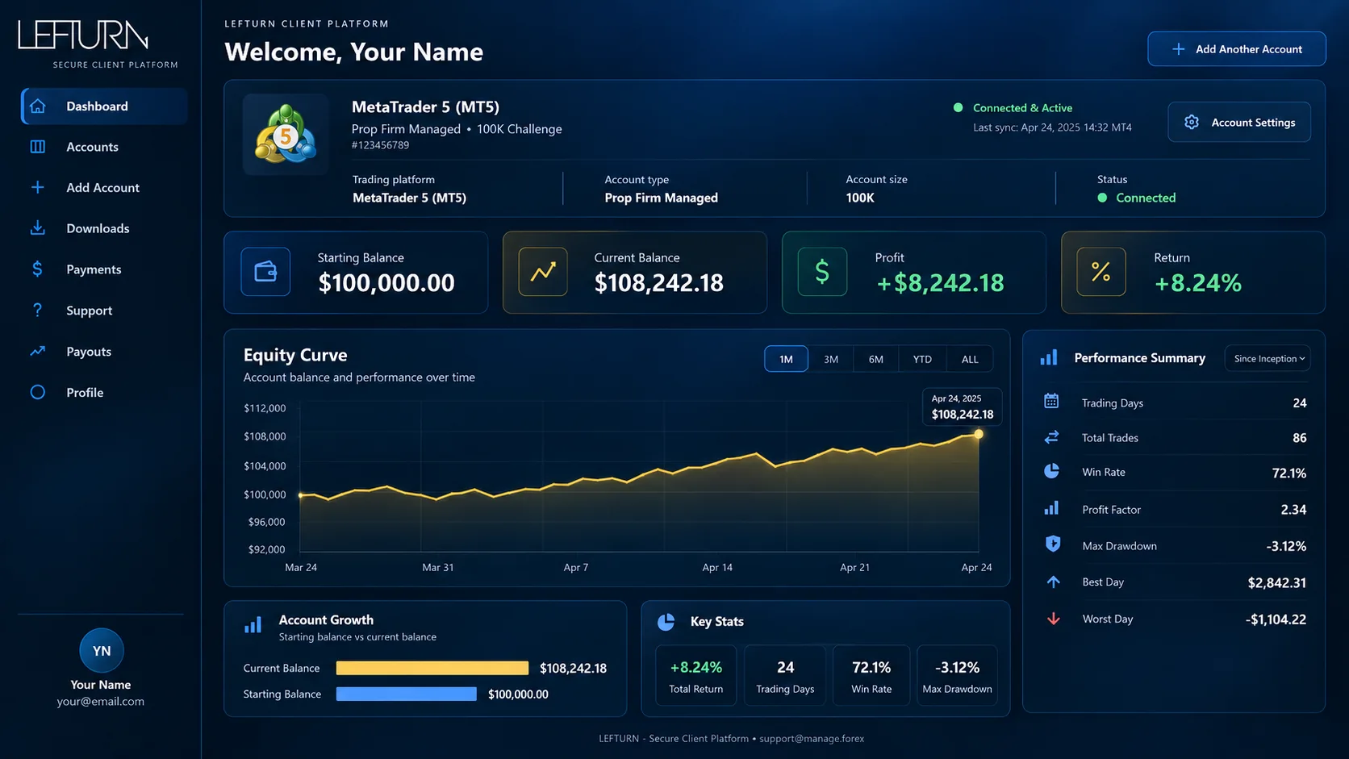The image size is (1349, 759).
Task: Select the YTD time range tab
Action: tap(922, 359)
